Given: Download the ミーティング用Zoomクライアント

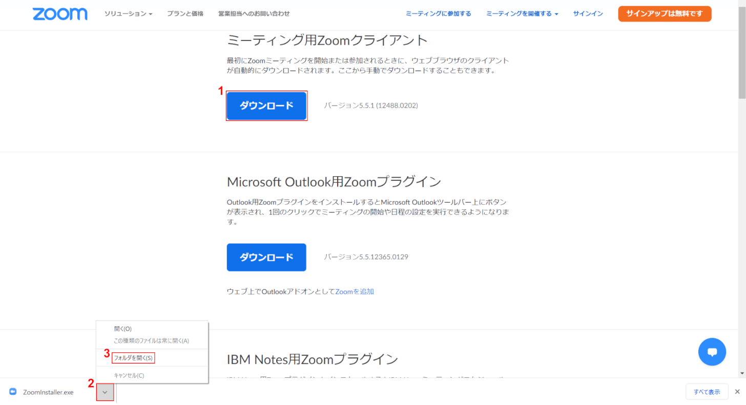Looking at the screenshot, I should tap(266, 105).
